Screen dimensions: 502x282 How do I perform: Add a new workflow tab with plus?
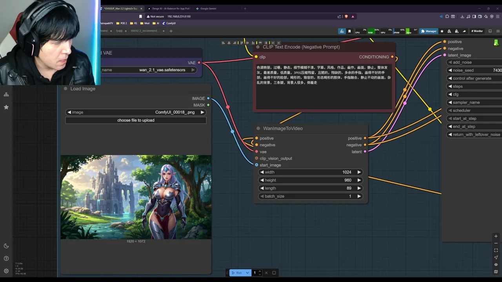click(171, 31)
